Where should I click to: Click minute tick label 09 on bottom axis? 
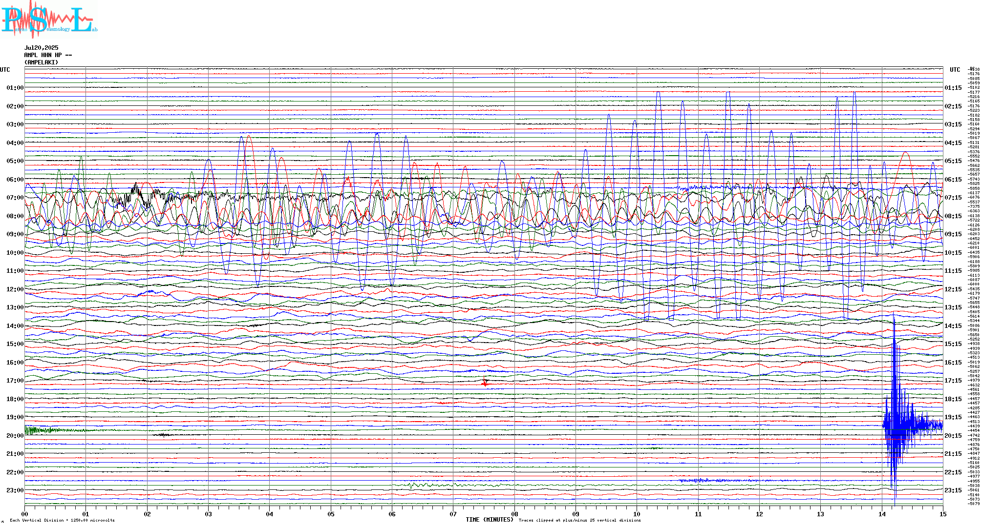click(576, 514)
